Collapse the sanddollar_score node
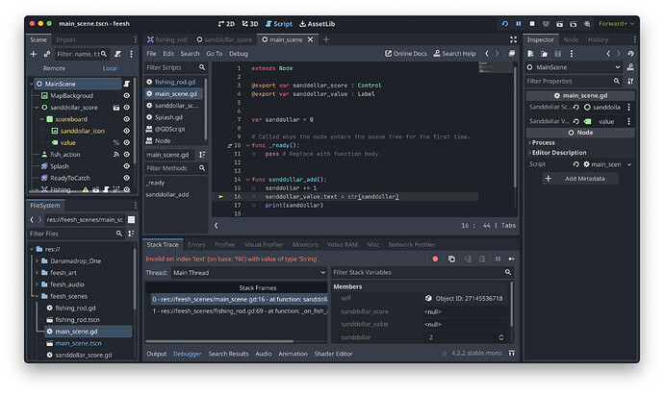Image resolution: width=664 pixels, height=395 pixels. [37, 108]
